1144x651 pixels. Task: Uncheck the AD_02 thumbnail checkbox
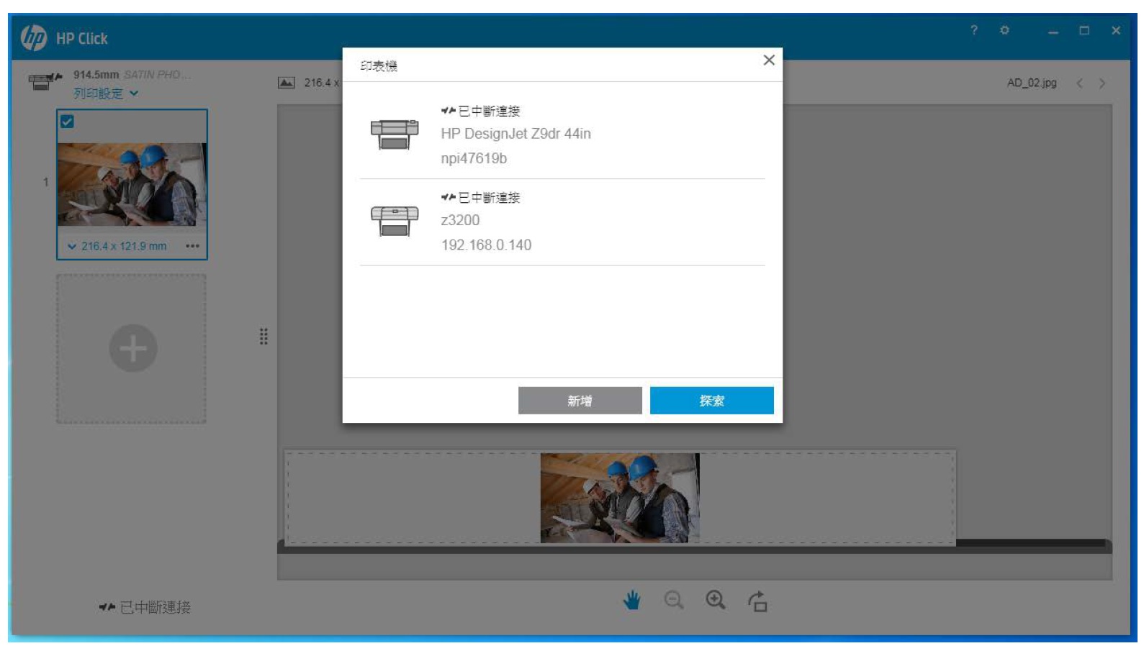tap(67, 122)
